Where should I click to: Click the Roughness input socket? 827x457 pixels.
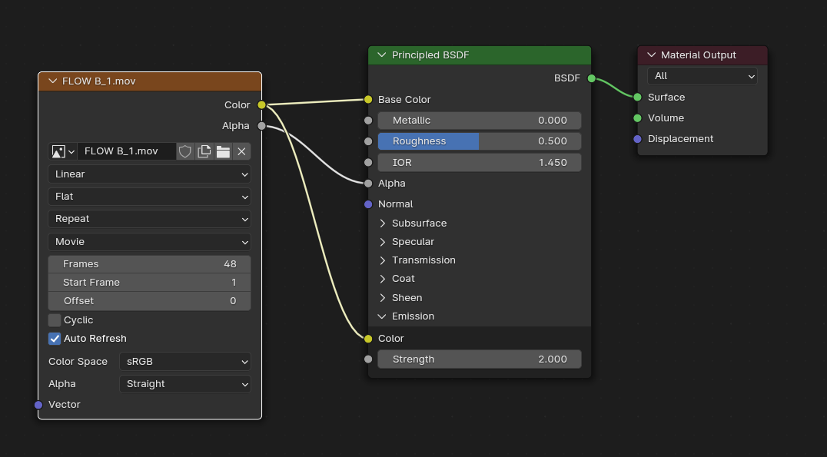368,141
